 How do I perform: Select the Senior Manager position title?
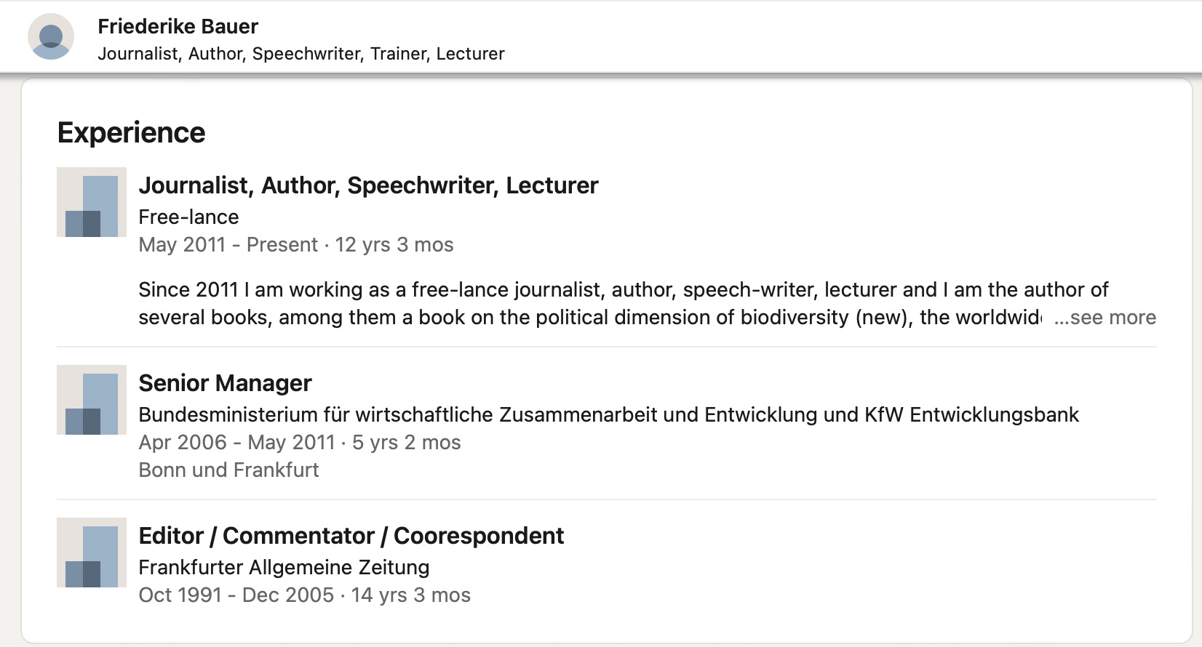click(x=225, y=383)
